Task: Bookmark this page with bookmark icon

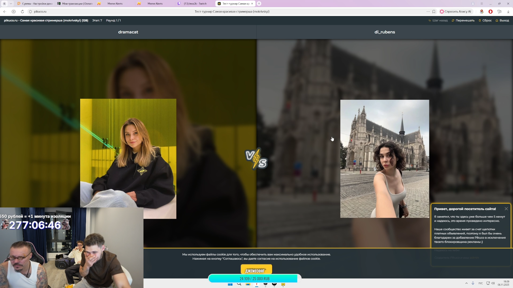Action: (x=434, y=11)
